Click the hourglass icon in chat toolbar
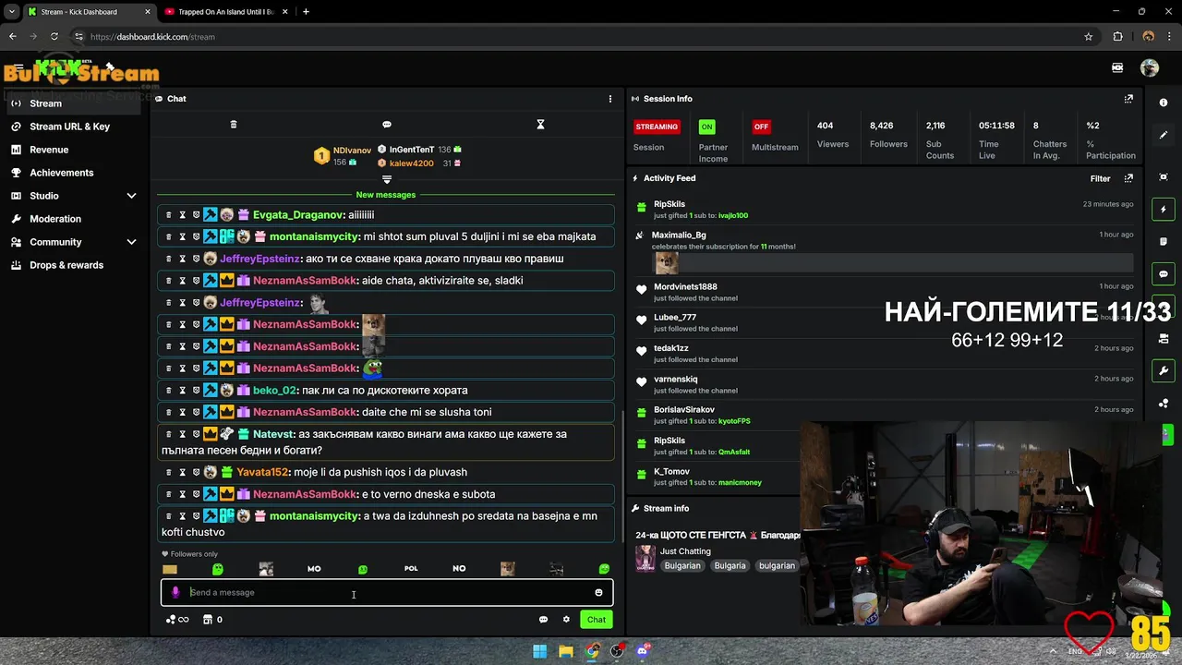 coord(541,125)
